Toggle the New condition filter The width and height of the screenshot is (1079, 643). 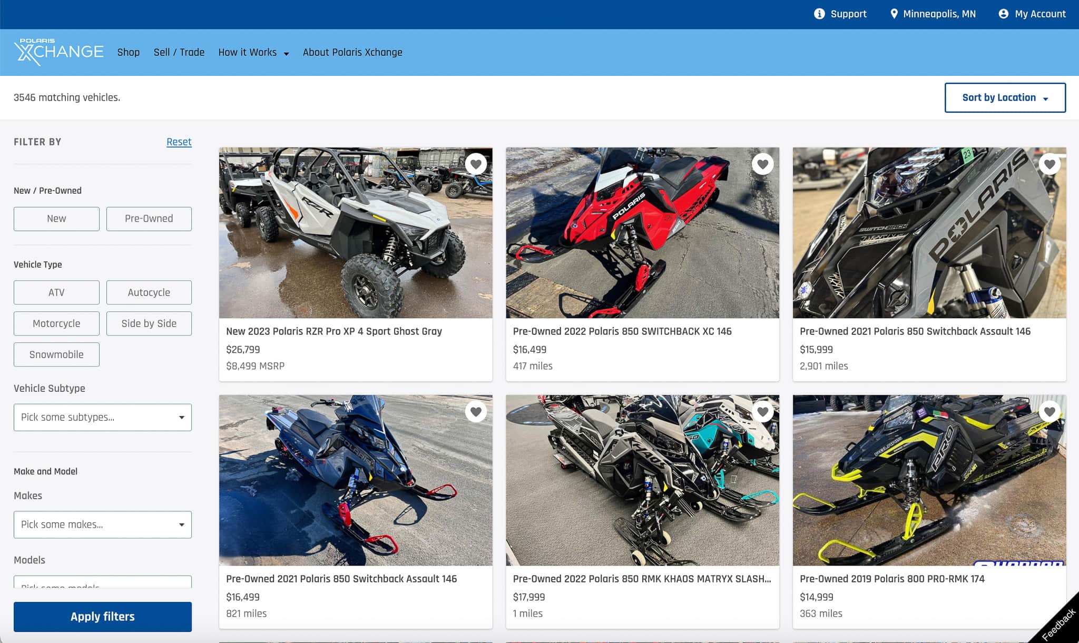(x=56, y=219)
